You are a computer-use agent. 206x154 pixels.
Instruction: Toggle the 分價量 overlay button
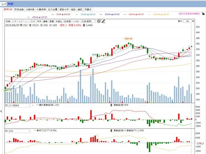point(75,21)
